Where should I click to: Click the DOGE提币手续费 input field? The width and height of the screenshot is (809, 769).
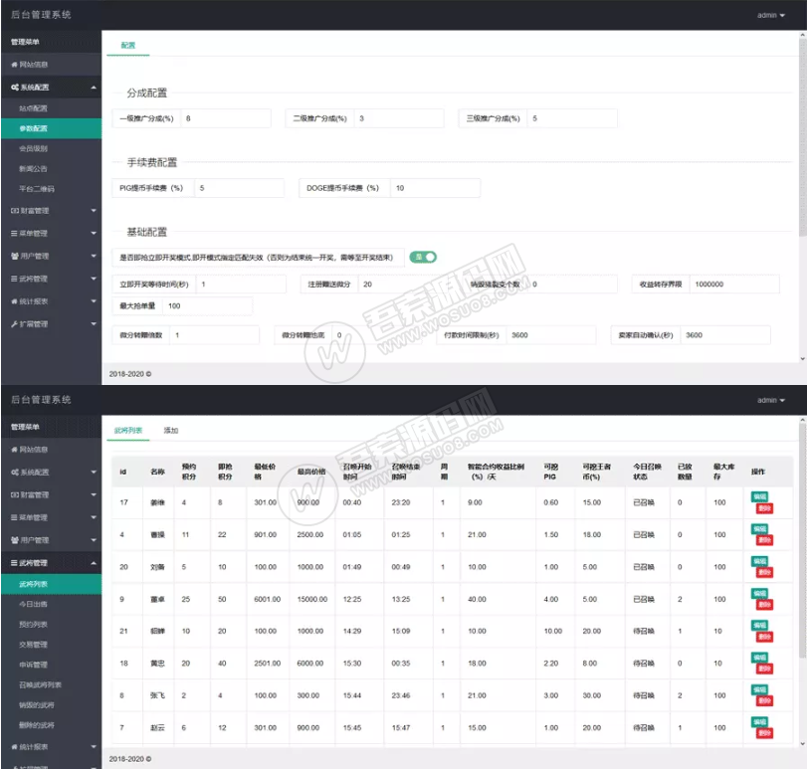click(434, 187)
